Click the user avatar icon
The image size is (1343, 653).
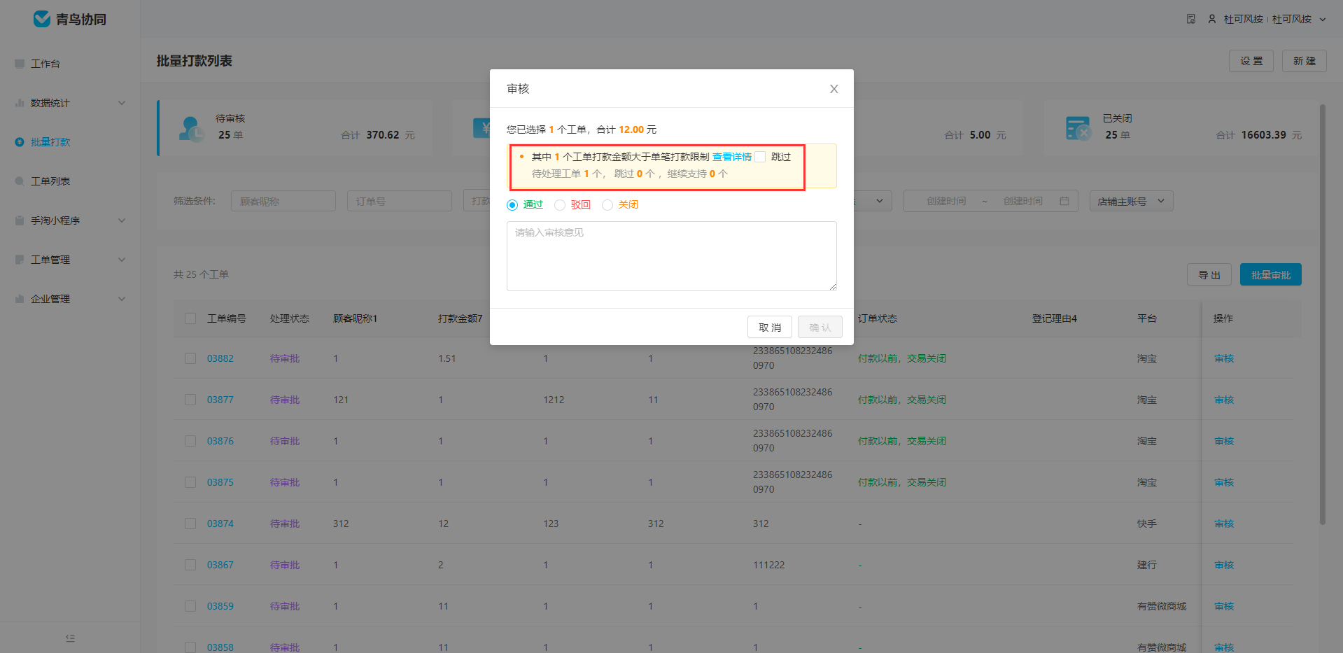pyautogui.click(x=1212, y=19)
